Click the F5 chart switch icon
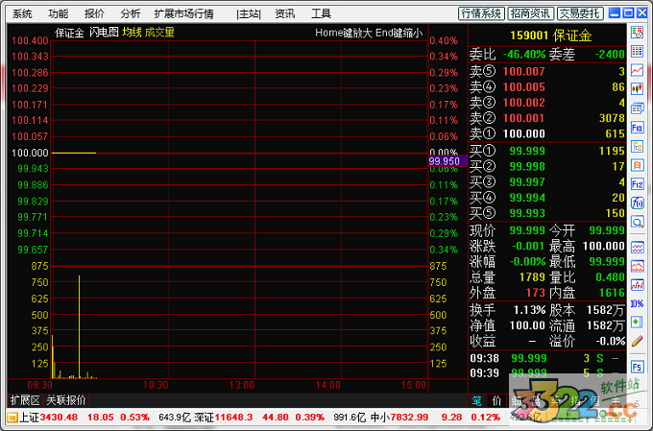653x431 pixels. click(638, 367)
